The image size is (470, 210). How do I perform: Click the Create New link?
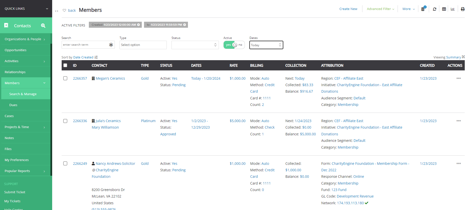coord(348,9)
